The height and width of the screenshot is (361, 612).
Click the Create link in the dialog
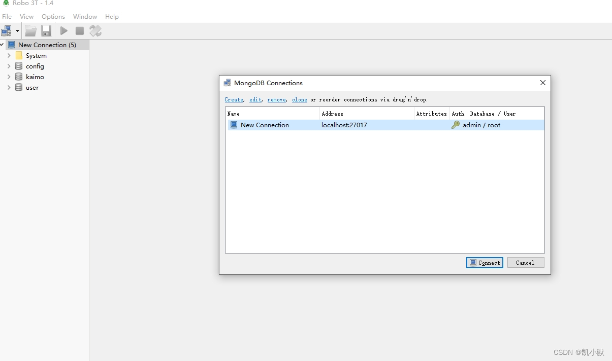point(234,99)
